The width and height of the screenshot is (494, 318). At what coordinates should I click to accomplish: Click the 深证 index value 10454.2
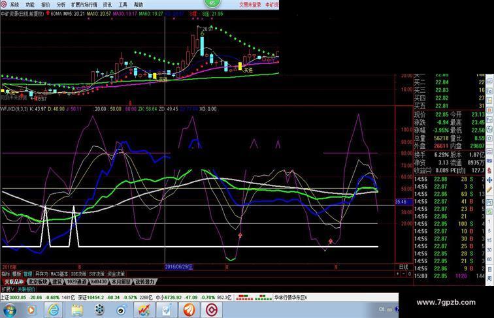click(96, 297)
